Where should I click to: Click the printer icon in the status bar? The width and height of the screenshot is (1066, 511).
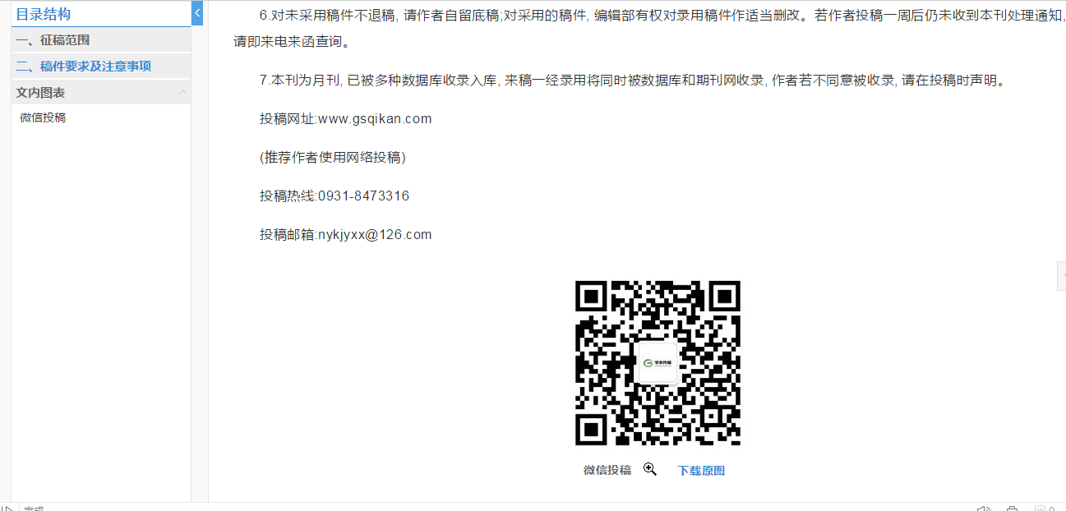[x=1012, y=509]
